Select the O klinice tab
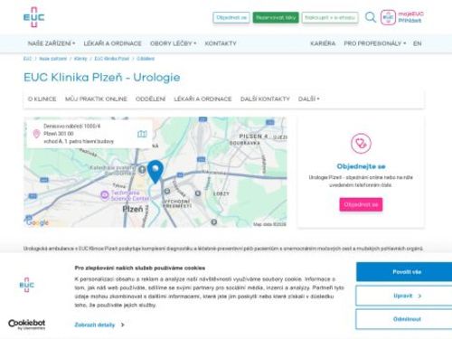The image size is (452, 339). click(42, 99)
